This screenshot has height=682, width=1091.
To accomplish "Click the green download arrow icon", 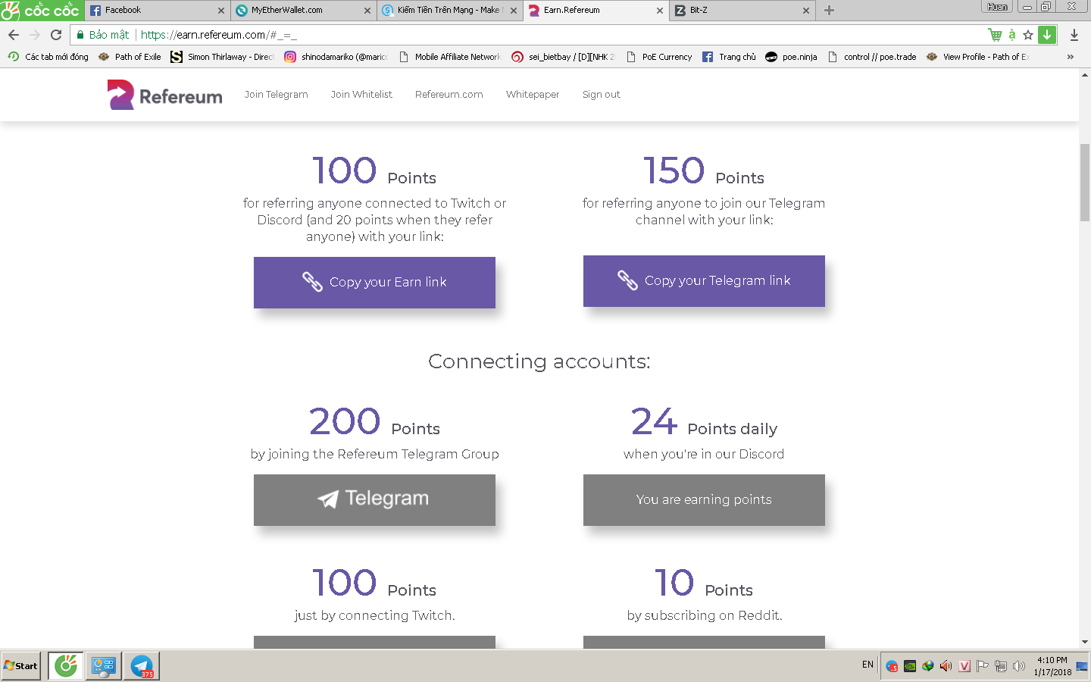I will (1047, 35).
